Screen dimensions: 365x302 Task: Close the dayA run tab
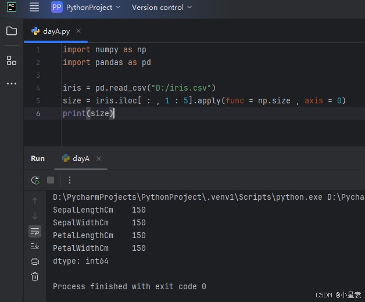(99, 159)
